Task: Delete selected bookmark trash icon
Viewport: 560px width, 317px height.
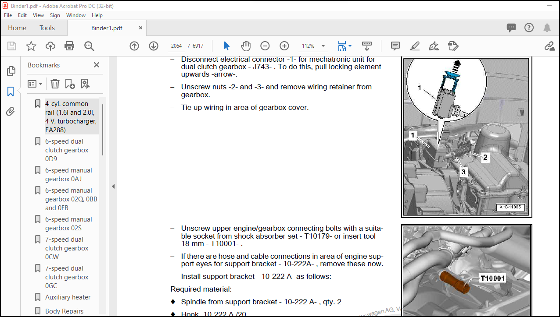Action: 55,84
